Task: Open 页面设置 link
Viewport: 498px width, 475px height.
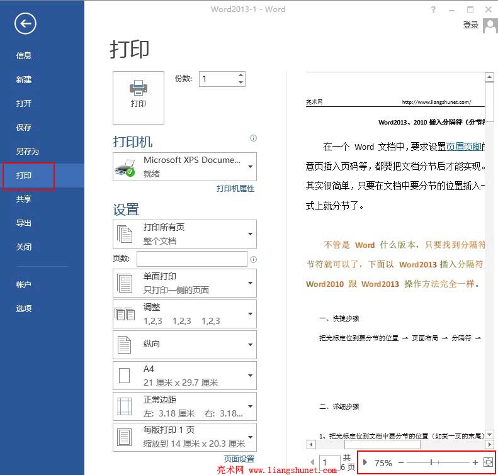Action: point(239,459)
